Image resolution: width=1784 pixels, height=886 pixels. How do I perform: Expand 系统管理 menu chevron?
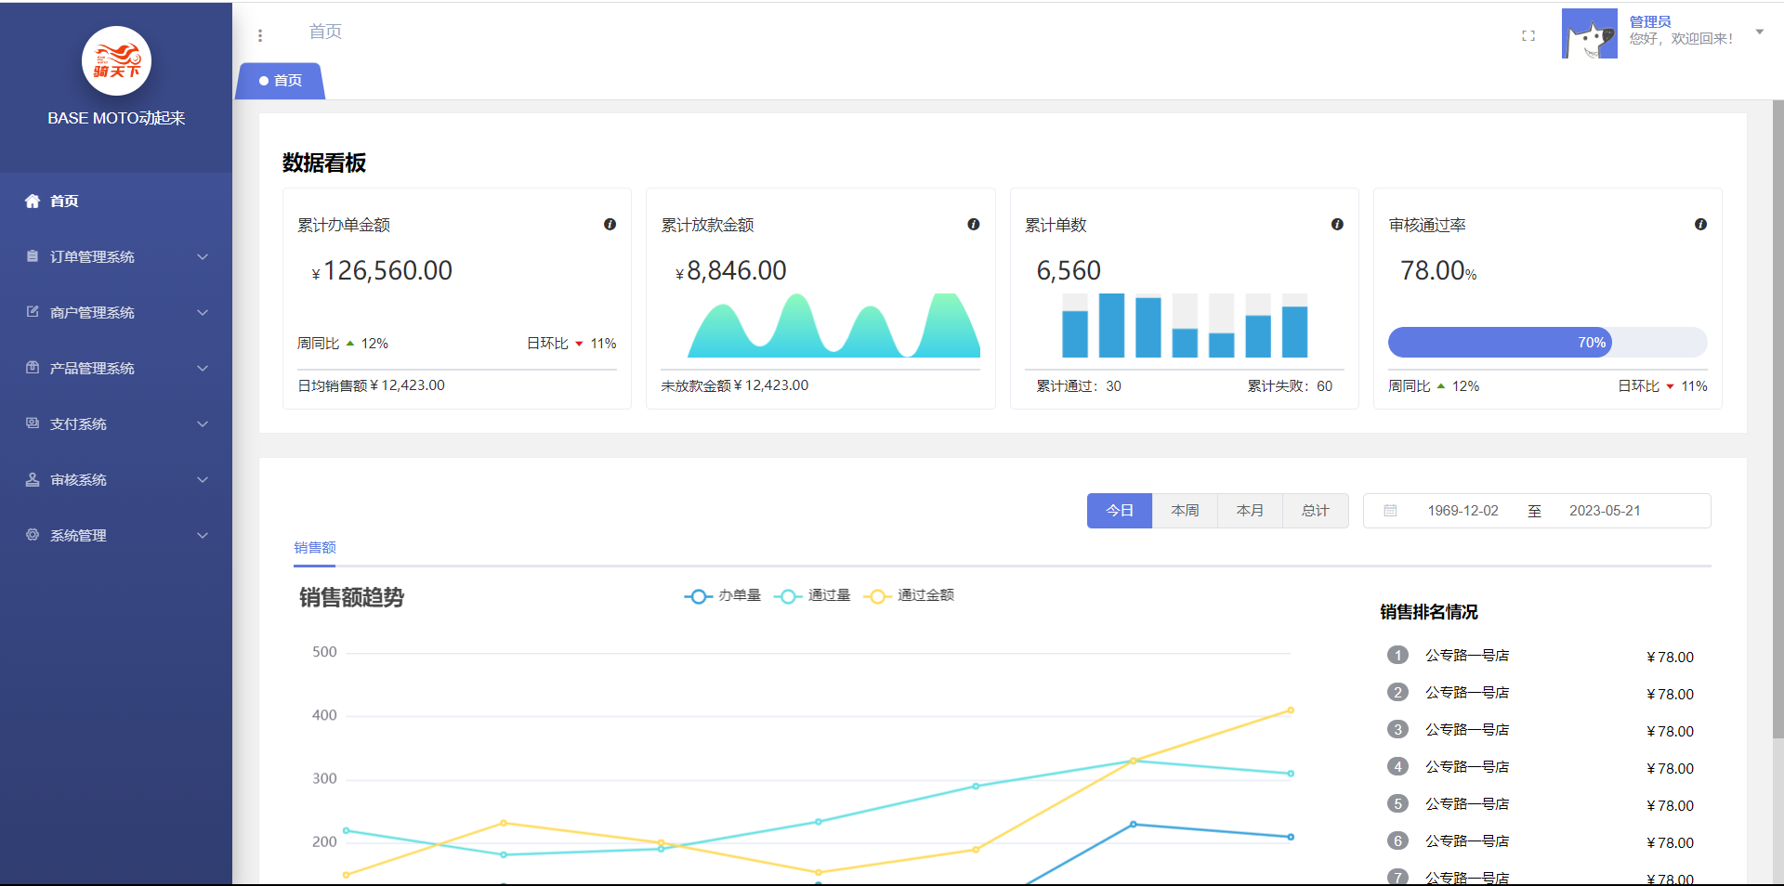click(x=203, y=535)
